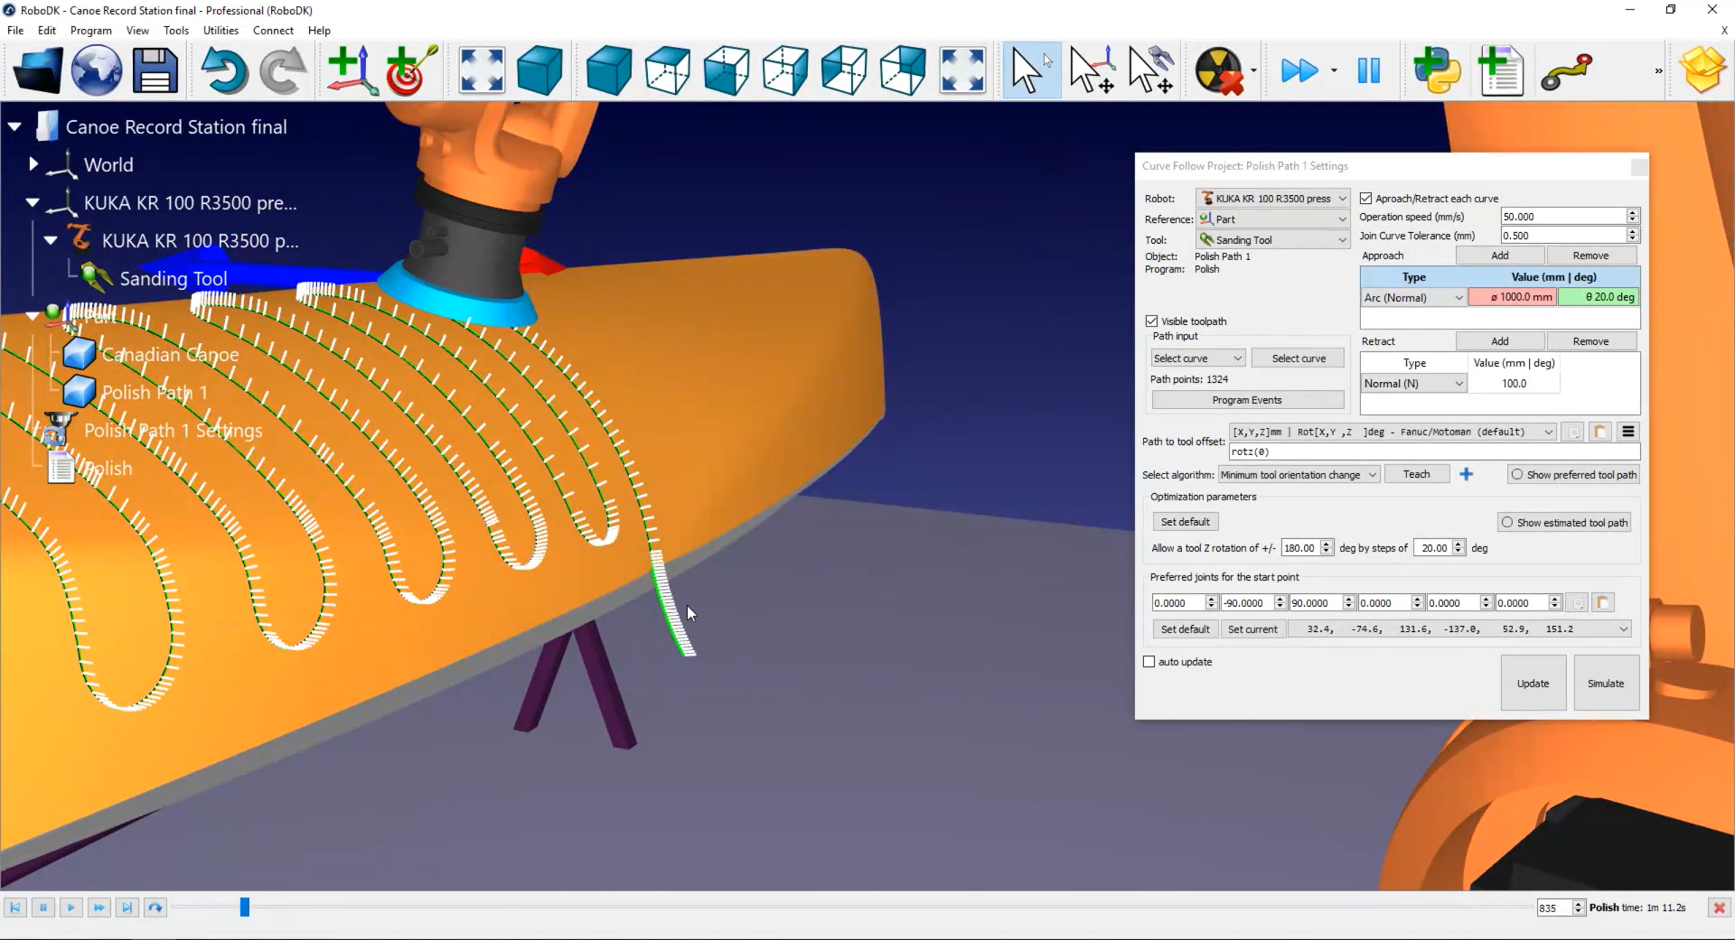This screenshot has height=940, width=1735.
Task: Open the Select algorithm dropdown
Action: [1299, 475]
